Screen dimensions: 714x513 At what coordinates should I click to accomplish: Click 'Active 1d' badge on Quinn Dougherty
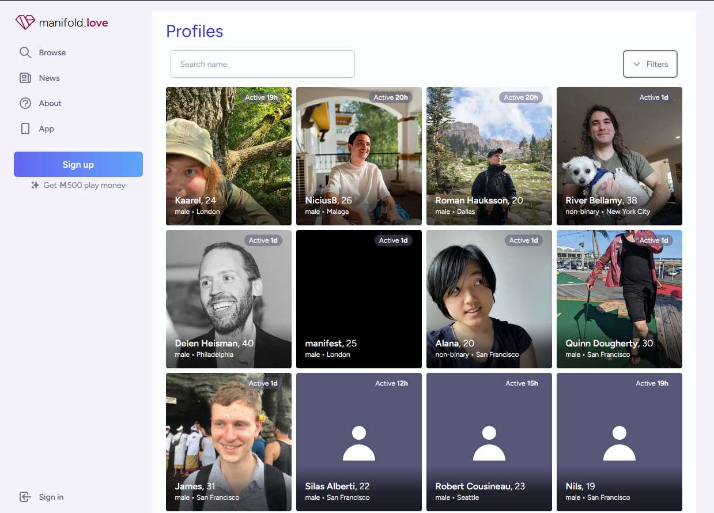(x=654, y=240)
